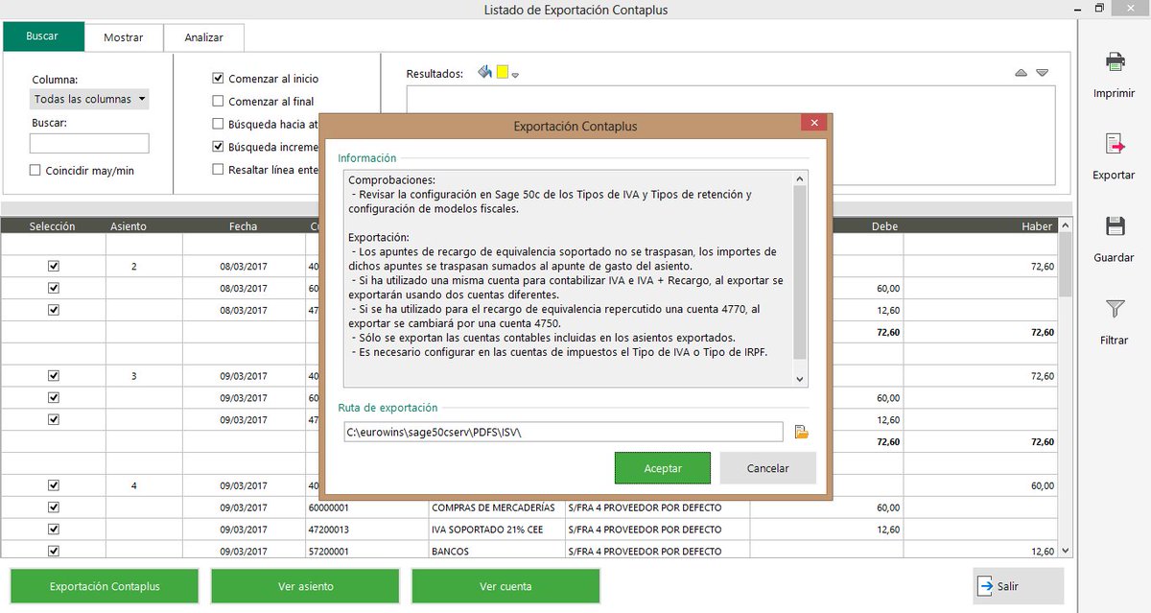The height and width of the screenshot is (613, 1151).
Task: Enable the Comenzar al final option
Action: pos(216,101)
